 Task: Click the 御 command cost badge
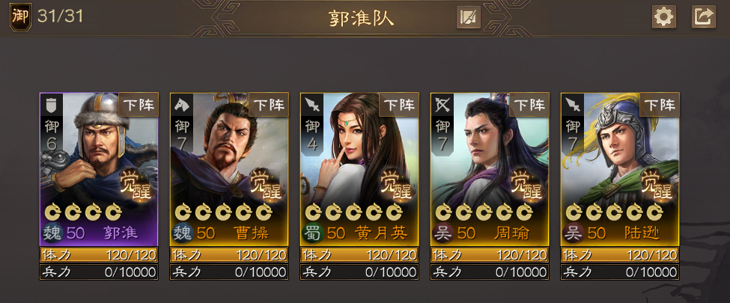click(x=20, y=16)
